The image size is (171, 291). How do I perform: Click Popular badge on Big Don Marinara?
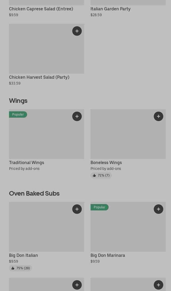[x=100, y=207]
